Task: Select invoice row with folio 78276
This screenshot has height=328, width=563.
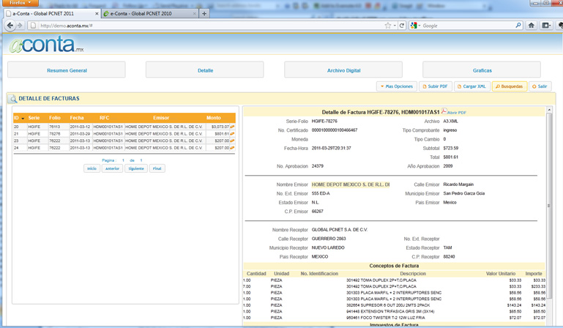Action: (124, 134)
